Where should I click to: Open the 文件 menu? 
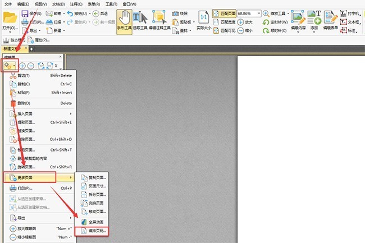pos(8,4)
